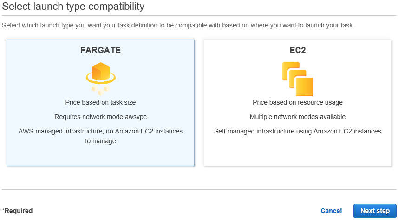Click empty space at bottom of Fargate card

click(x=100, y=155)
